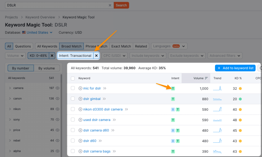
Task: Remove the Intent: Transactional filter chip
Action: 96,55
